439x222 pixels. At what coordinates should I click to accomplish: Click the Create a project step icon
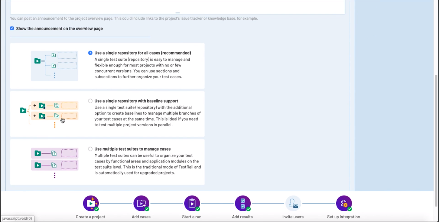[x=91, y=203]
